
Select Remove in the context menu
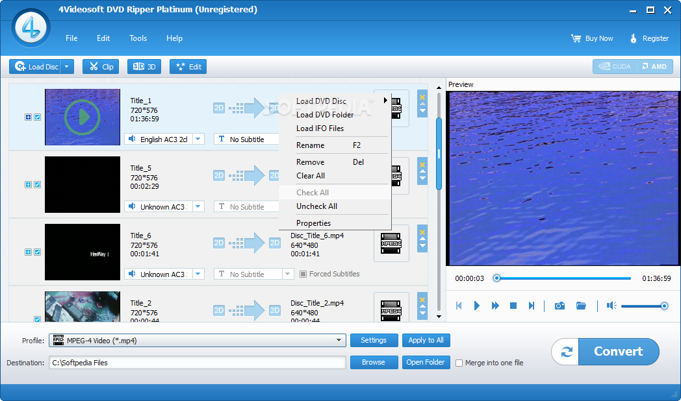[x=335, y=162]
